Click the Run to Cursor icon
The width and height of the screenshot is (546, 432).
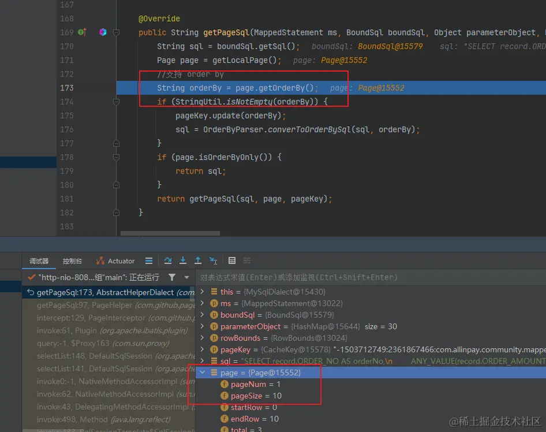pyautogui.click(x=213, y=260)
